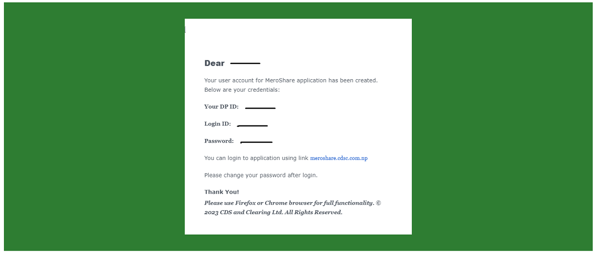599x254 pixels.
Task: Click the "Thank You!" text
Action: (x=222, y=192)
